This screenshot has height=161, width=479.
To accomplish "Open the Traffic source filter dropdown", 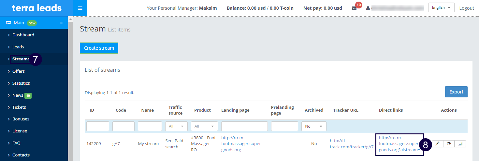I will 176,126.
